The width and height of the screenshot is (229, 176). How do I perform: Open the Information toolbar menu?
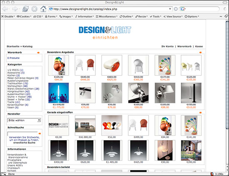[85, 17]
